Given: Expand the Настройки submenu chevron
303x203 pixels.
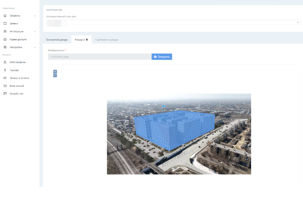Looking at the screenshot, I should pos(35,47).
